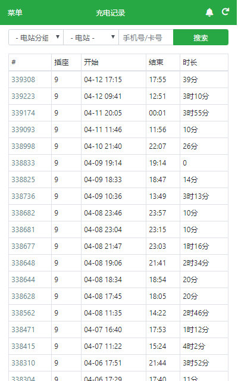Click the 开始 column header
Image resolution: width=238 pixels, height=381 pixels.
pos(91,63)
